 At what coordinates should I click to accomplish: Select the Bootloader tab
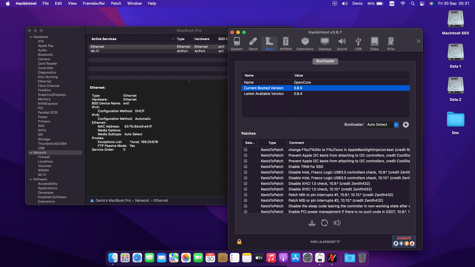coord(325,61)
